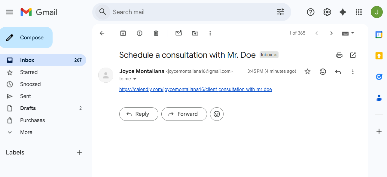Image resolution: width=387 pixels, height=177 pixels.
Task: Print the email using printer icon
Action: [339, 55]
